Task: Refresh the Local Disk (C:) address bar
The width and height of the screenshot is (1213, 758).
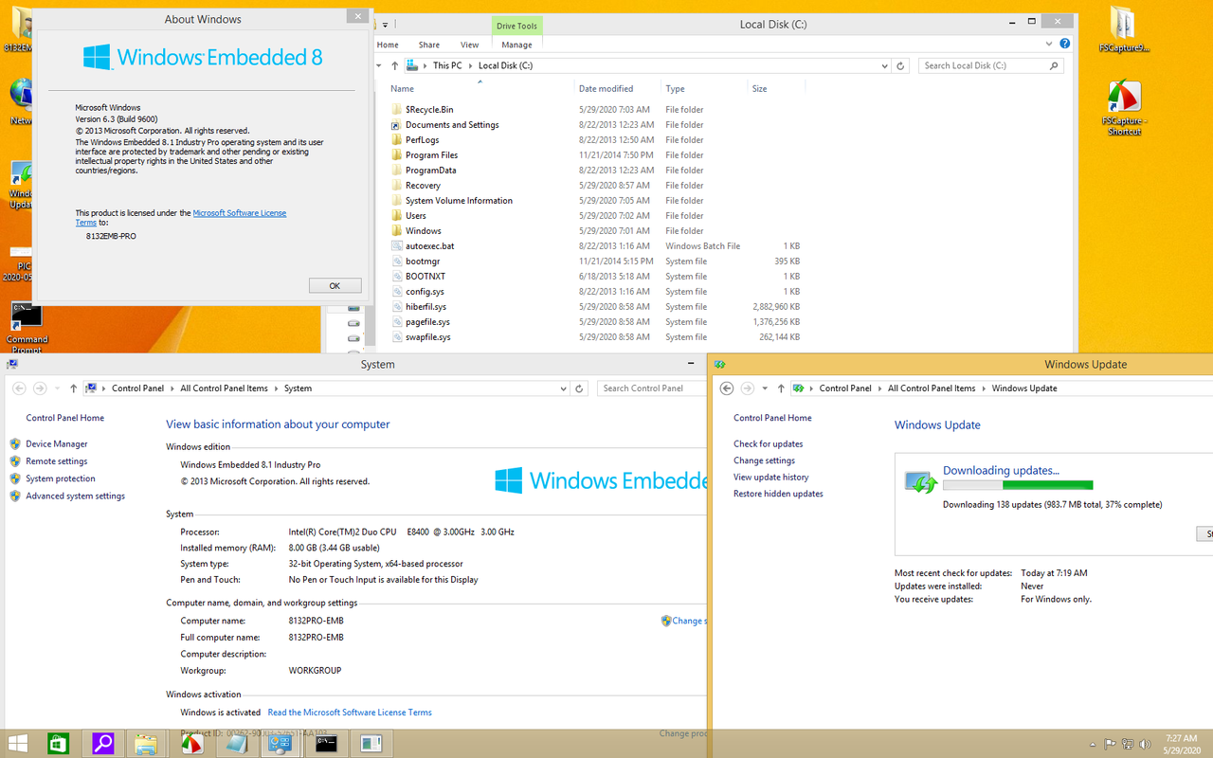Action: (900, 65)
